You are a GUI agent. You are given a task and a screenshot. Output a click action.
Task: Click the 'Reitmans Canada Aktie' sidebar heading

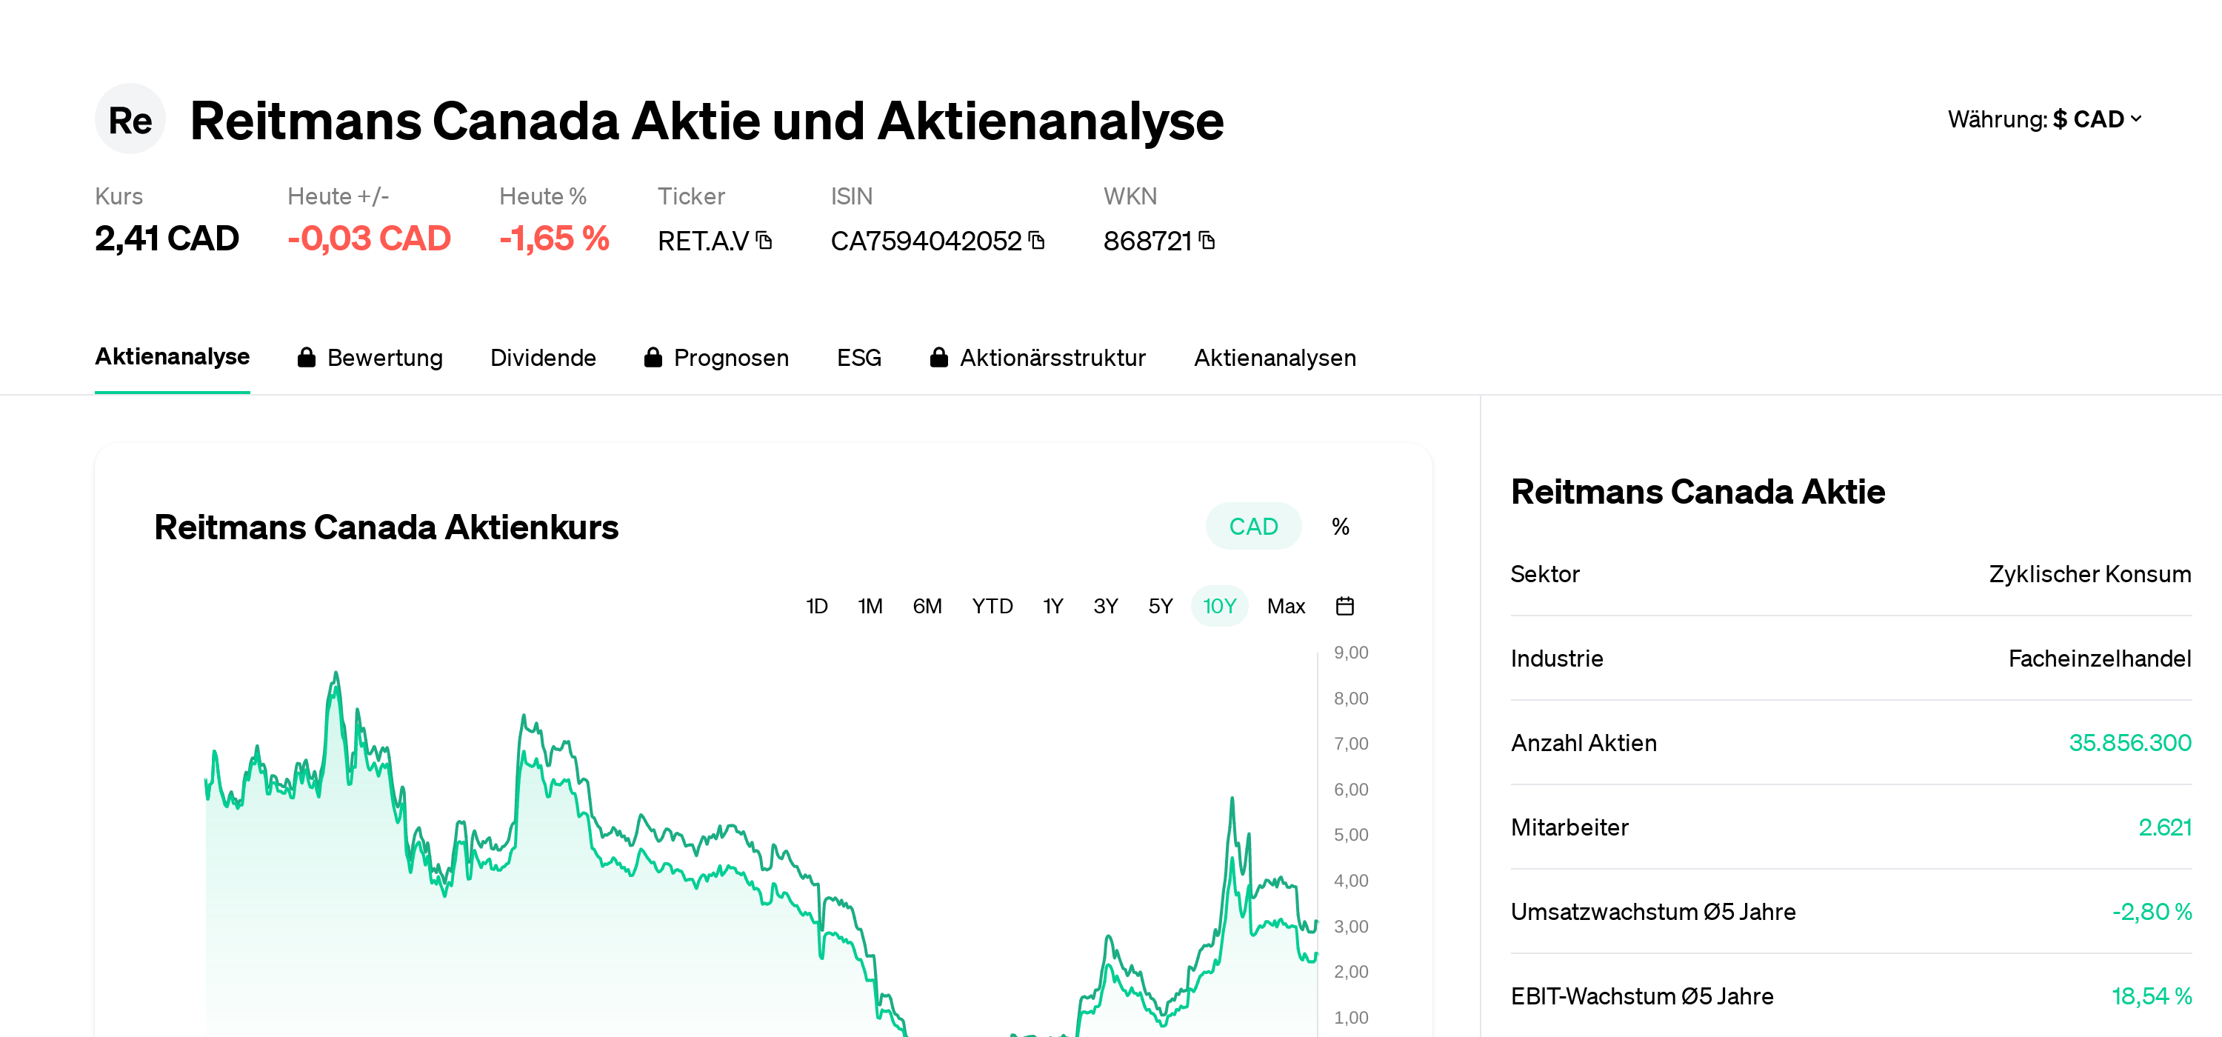pos(1698,492)
